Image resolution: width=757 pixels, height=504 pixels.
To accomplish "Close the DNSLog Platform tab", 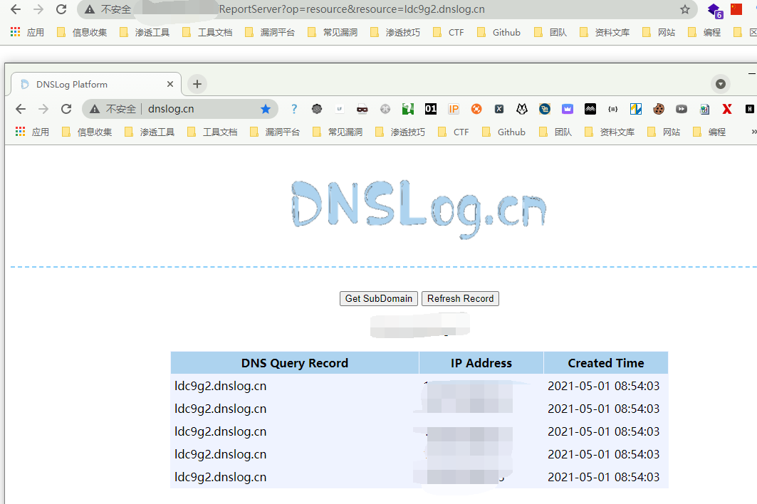I will [x=170, y=84].
